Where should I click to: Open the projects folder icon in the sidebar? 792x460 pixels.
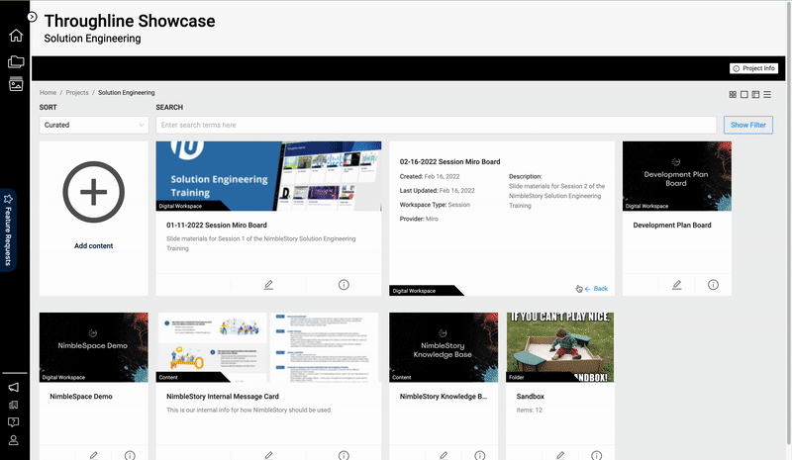[x=16, y=61]
